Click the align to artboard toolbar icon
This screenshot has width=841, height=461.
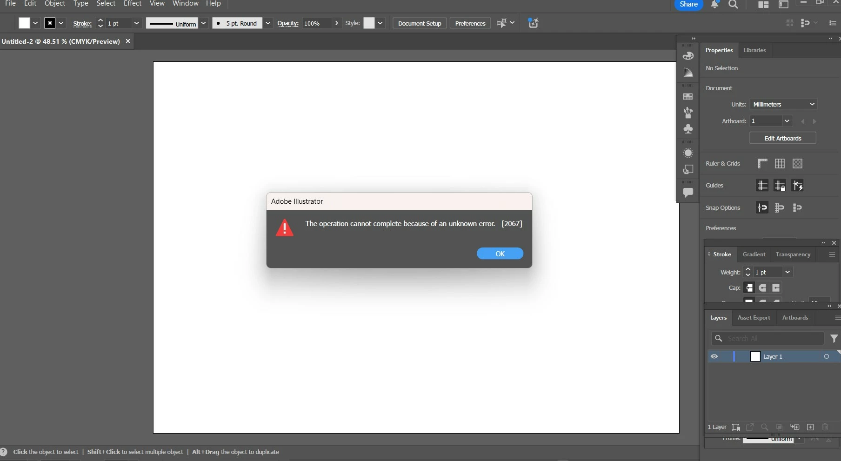click(x=501, y=23)
